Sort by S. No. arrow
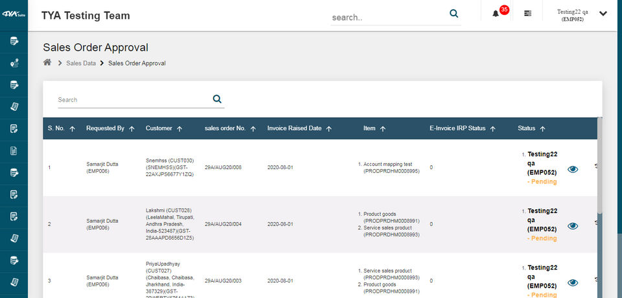This screenshot has height=298, width=622. tap(72, 128)
